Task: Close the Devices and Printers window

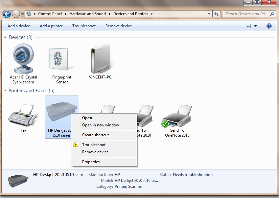Action: (269, 2)
